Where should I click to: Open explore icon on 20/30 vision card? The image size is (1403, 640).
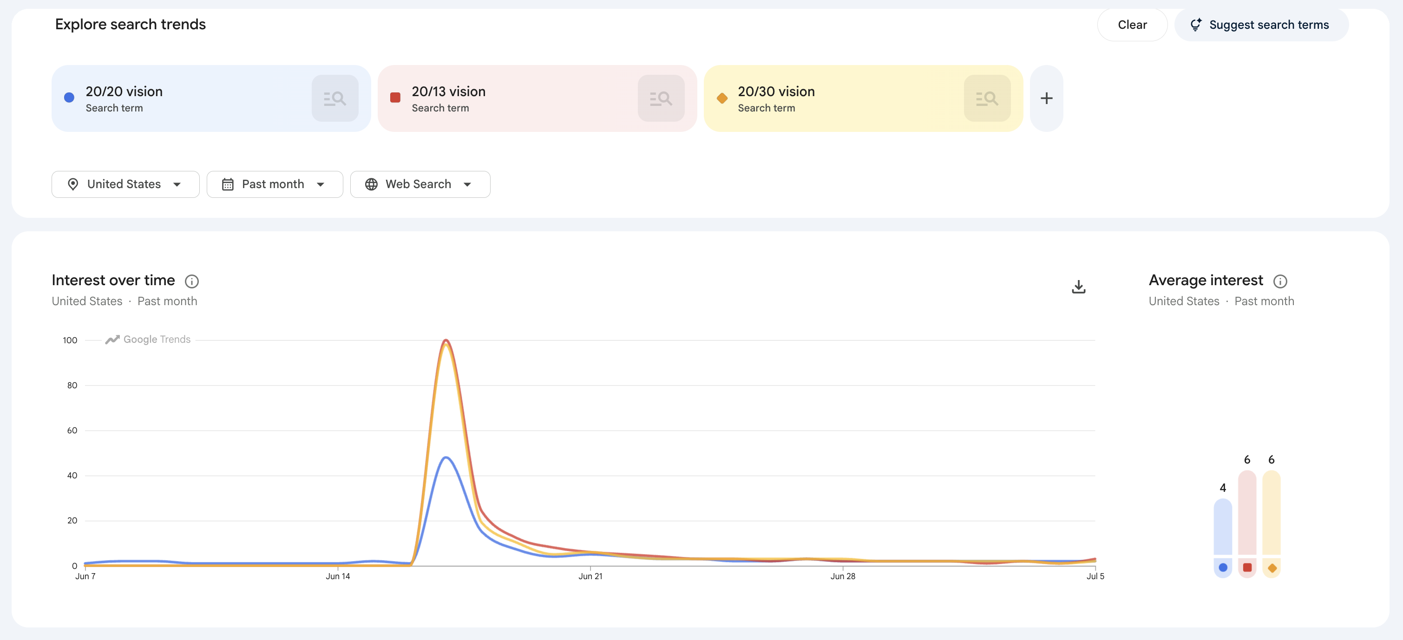[987, 98]
